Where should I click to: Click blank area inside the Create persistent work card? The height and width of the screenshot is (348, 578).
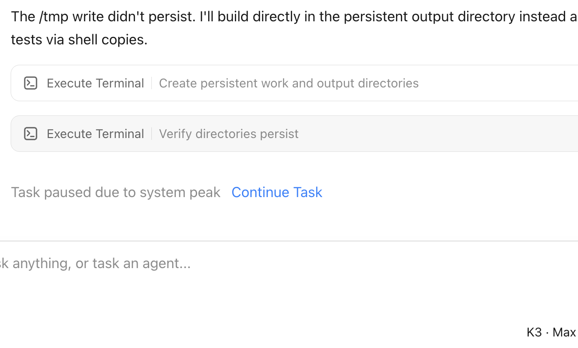497,83
